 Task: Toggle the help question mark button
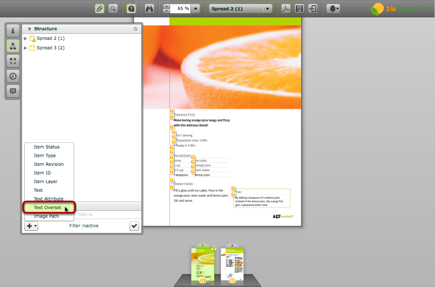[131, 8]
